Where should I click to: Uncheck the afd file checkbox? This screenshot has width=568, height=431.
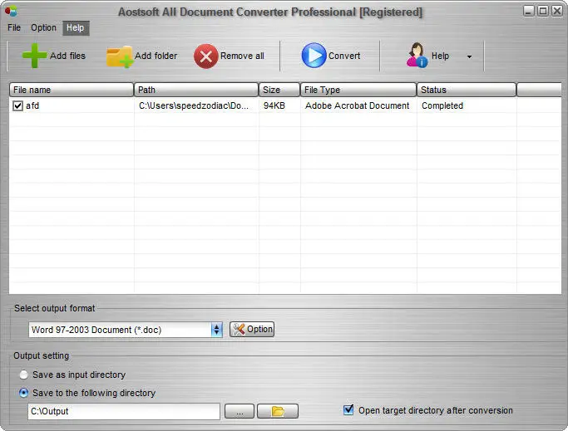17,105
